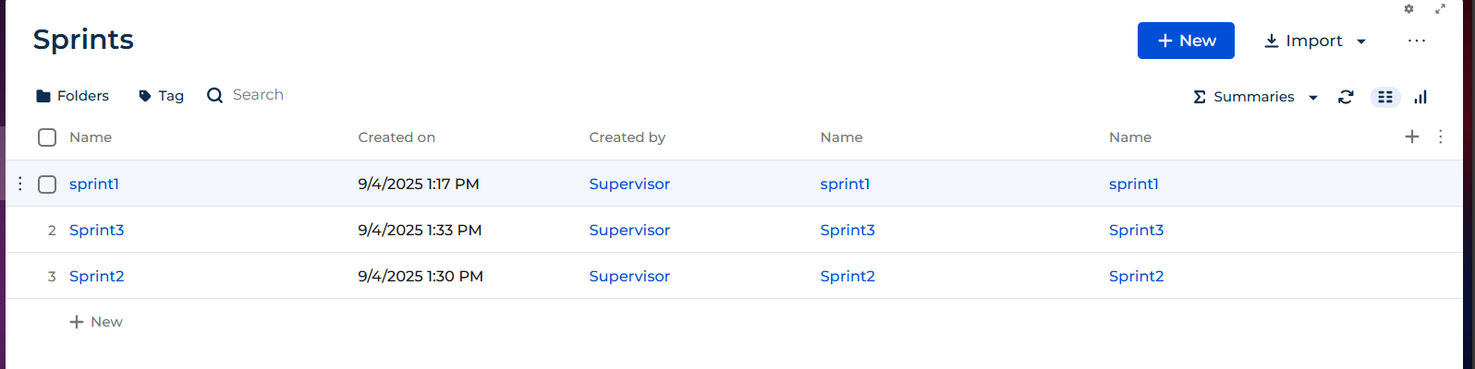The image size is (1475, 369).
Task: Open the Folders panel
Action: pos(72,96)
